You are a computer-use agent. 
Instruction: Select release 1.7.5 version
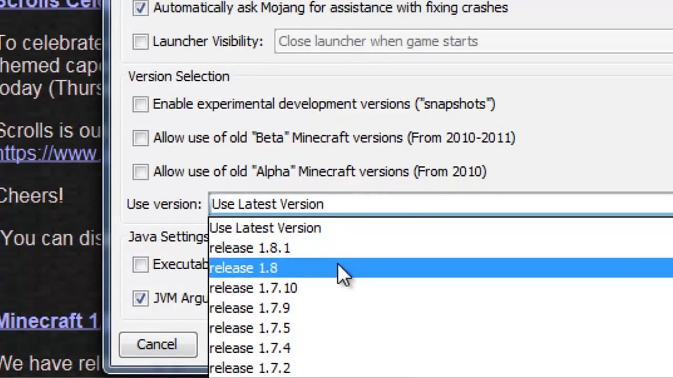(x=250, y=328)
